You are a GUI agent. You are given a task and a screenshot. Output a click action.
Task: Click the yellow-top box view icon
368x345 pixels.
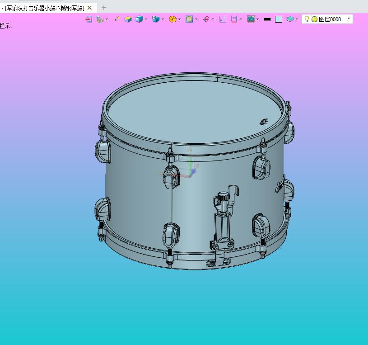(x=128, y=19)
